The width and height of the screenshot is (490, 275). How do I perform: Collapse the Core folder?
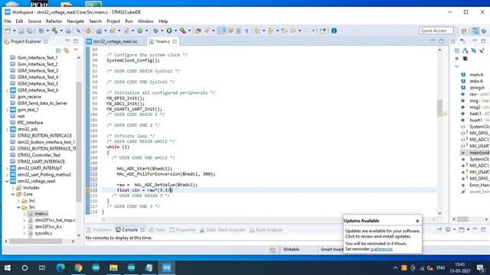tap(13, 194)
